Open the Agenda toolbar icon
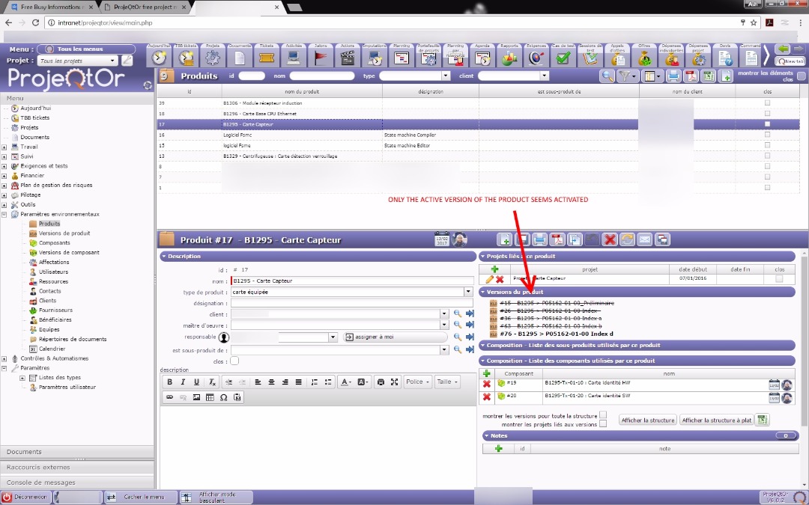 click(482, 57)
